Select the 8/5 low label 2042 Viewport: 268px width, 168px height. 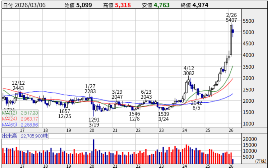pos(196,103)
